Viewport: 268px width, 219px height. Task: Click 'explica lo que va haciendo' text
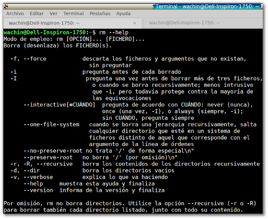click(x=125, y=177)
